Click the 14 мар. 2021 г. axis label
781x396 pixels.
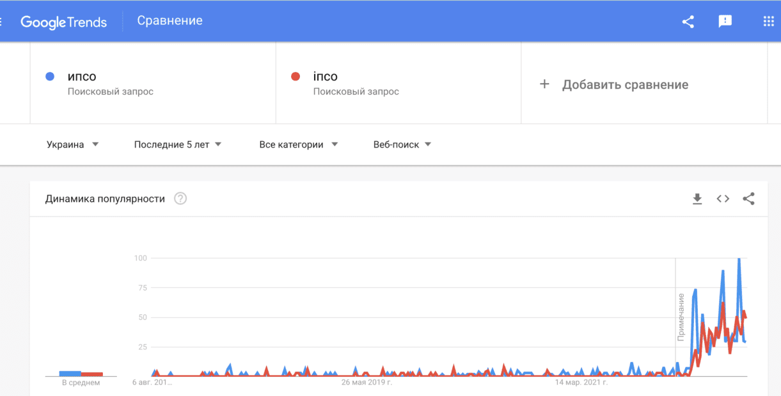(x=581, y=383)
